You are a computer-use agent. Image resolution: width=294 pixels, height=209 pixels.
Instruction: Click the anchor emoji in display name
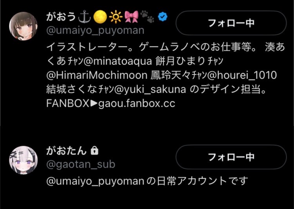(x=84, y=17)
